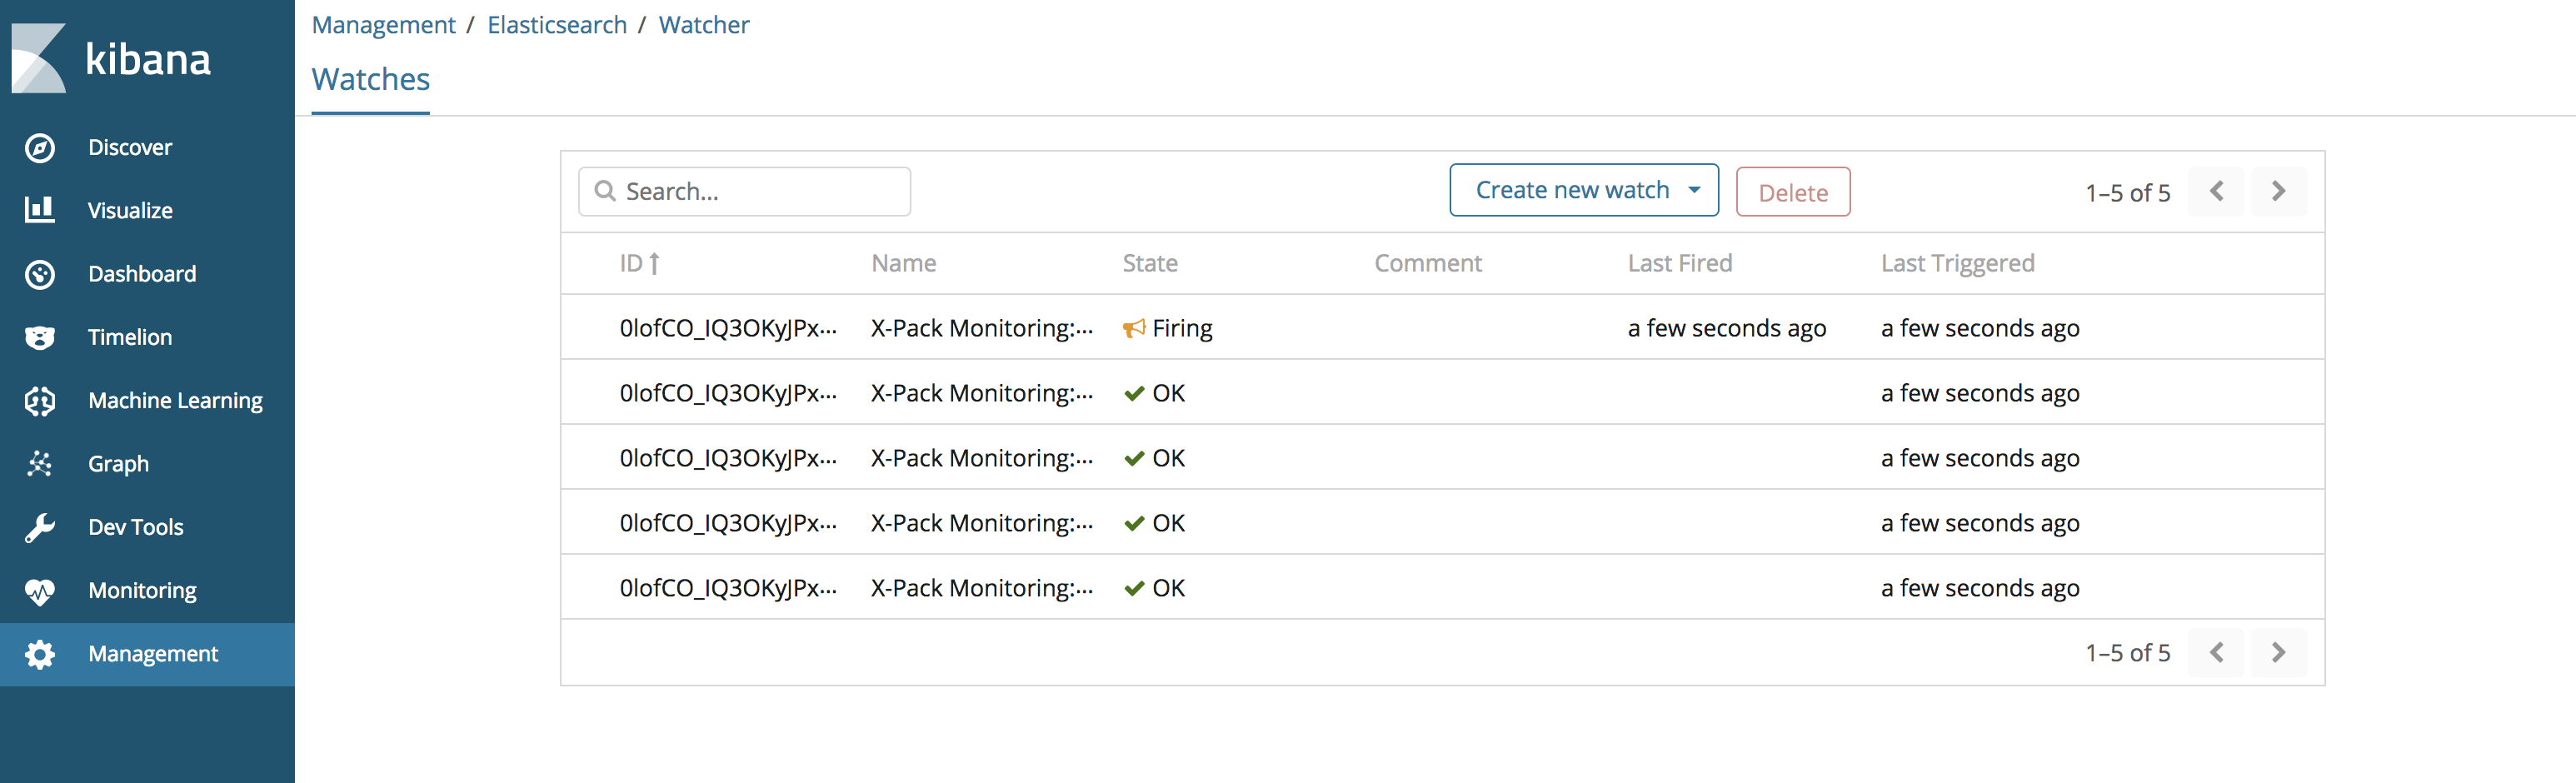Click the Visualize bar chart icon
The height and width of the screenshot is (783, 2576).
[40, 210]
